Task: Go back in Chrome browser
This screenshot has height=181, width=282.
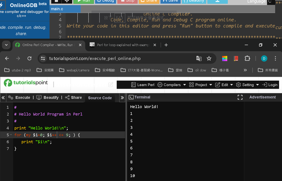Action: 7,59
